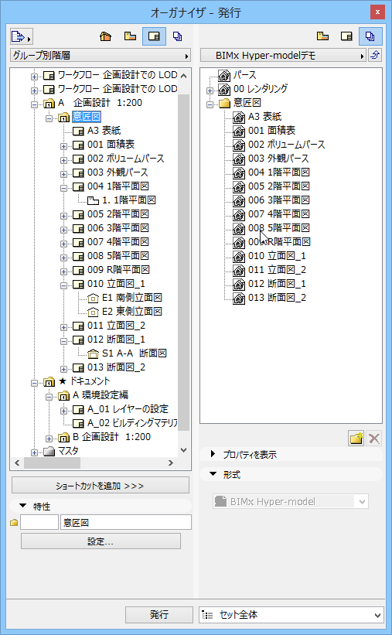Select the right panel Publisher Sets icon
Screen dimensions: 392x635
(370, 36)
